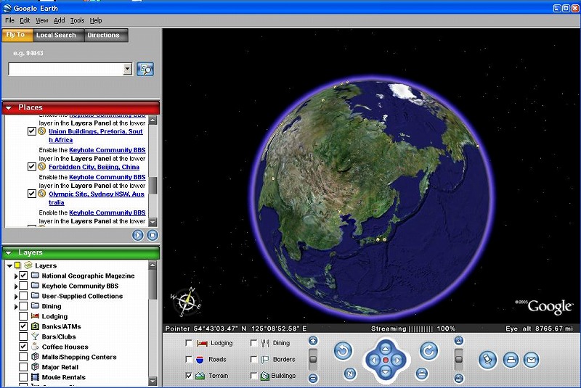Enable Buildings checkbox in bottom panel
581x388 pixels.
point(253,376)
